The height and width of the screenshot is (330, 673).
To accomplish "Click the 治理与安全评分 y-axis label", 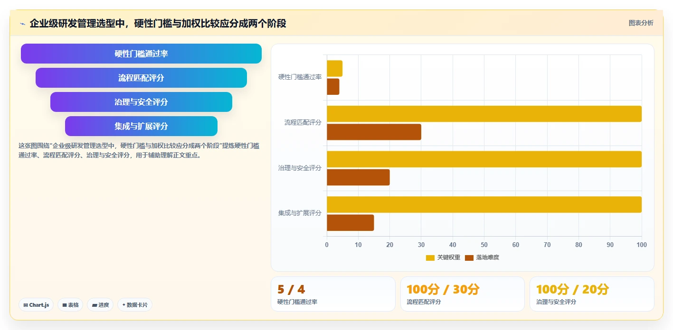I will [x=300, y=168].
